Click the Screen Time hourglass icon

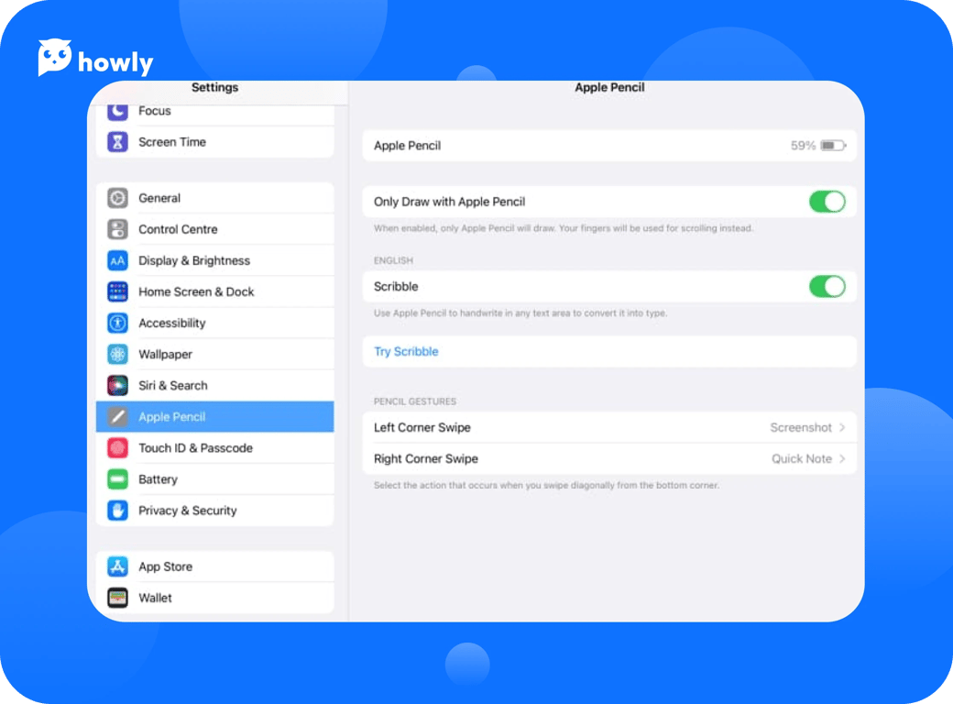coord(117,142)
